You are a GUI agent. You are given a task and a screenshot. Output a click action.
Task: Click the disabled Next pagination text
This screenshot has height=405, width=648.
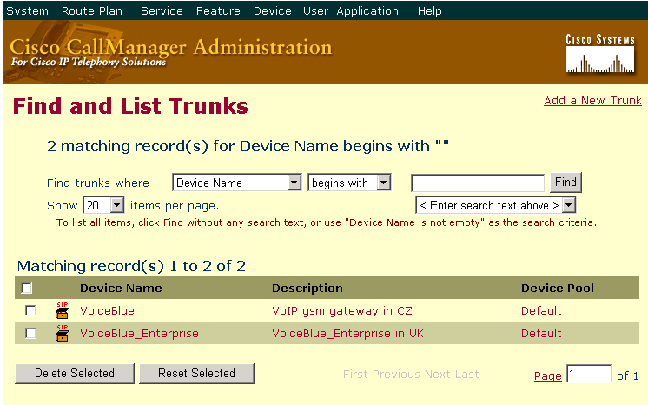(x=438, y=375)
